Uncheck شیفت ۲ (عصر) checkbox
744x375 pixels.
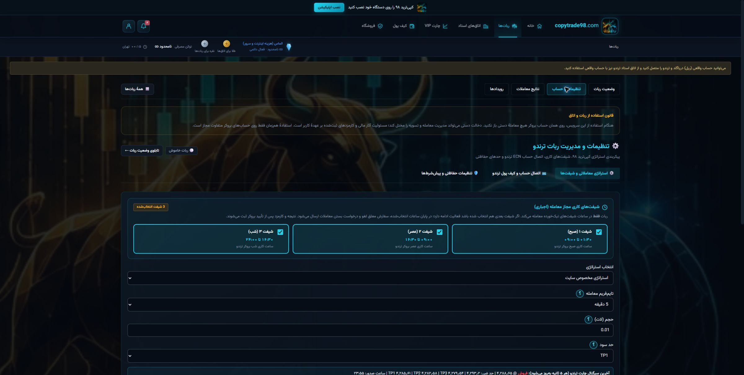[x=439, y=232]
